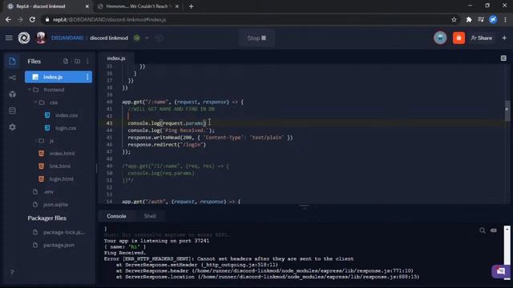Open package-lock.json file

click(64, 232)
